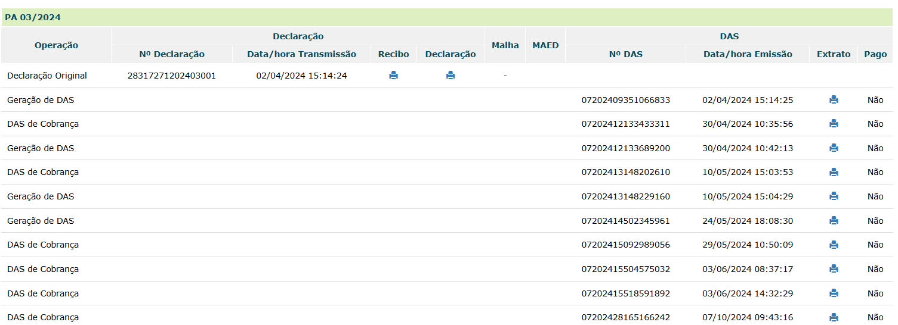Click the Operação column header
Screen dimensions: 898x325
56,45
